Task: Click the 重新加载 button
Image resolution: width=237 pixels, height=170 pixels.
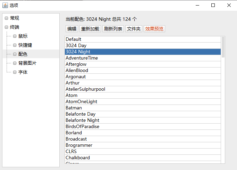Action: pos(90,29)
